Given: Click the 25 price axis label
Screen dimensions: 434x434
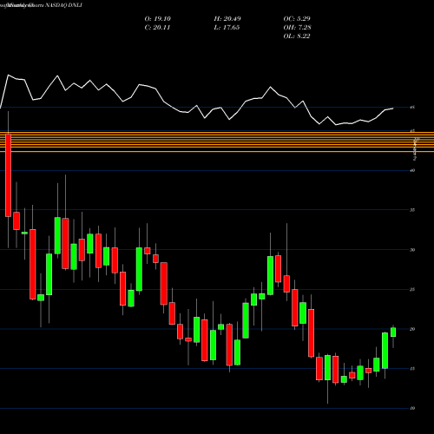Looking at the screenshot, I should [x=412, y=289].
